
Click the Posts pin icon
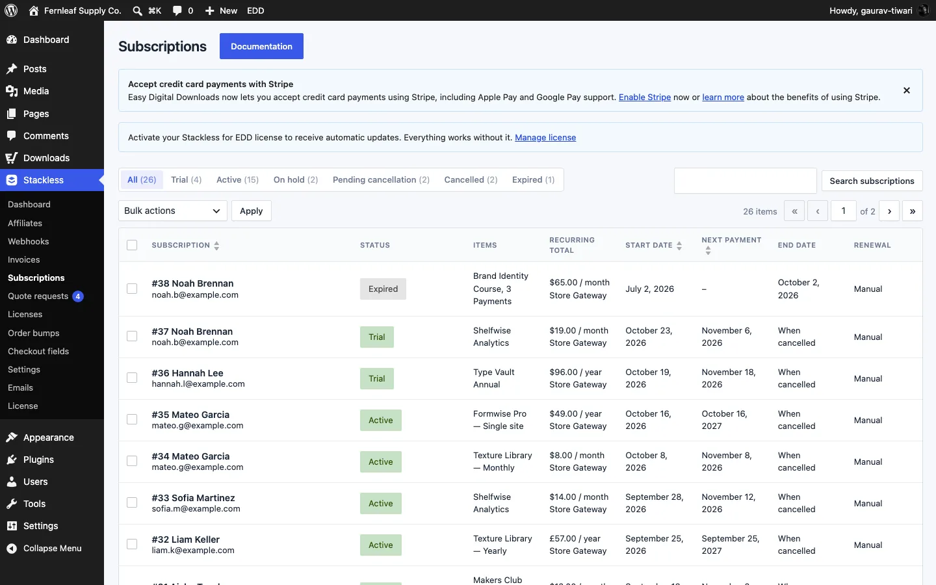tap(12, 69)
